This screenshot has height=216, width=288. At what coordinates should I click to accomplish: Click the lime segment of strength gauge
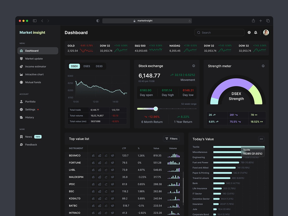[x=257, y=95]
